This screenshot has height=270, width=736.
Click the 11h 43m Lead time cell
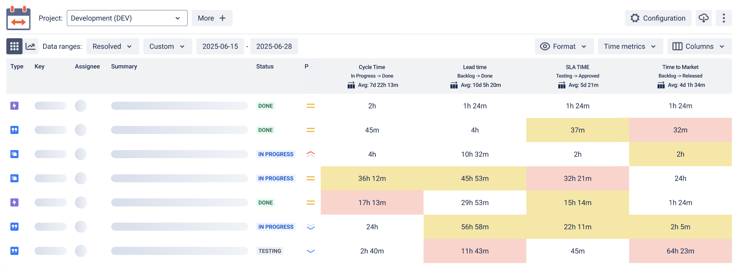pos(475,251)
